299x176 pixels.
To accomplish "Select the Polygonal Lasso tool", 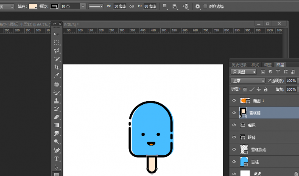I will [x=56, y=51].
